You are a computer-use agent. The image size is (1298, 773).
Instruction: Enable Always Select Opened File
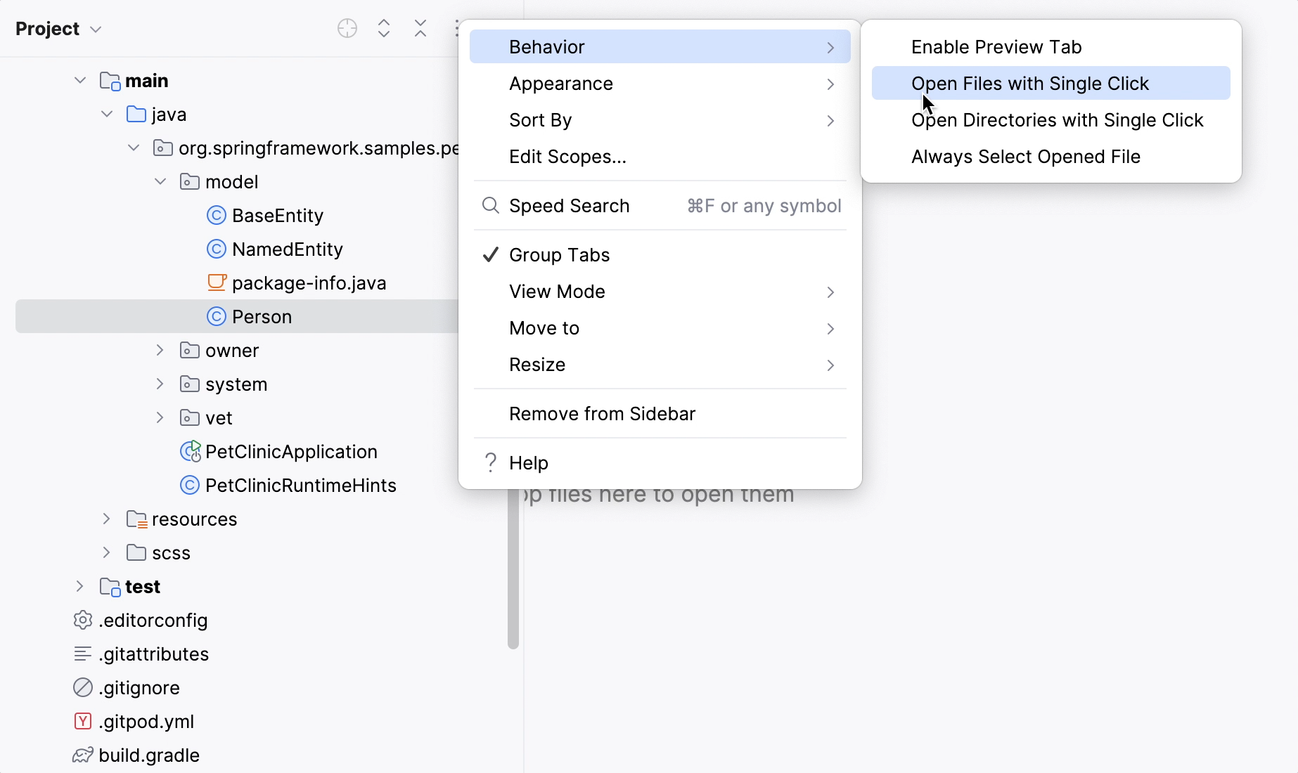(x=1025, y=156)
